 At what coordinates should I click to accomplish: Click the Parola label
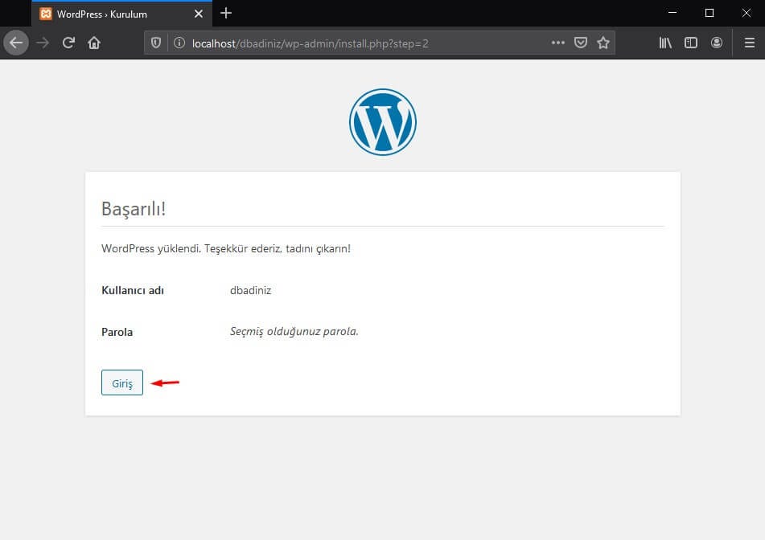117,333
